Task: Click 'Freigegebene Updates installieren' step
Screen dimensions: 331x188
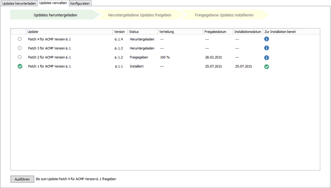Action: 224,15
